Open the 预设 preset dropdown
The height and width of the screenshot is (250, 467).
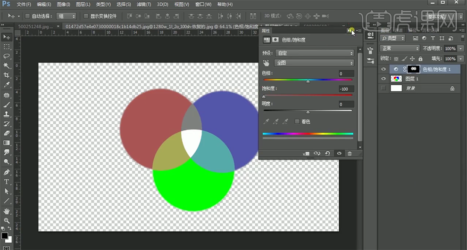pyautogui.click(x=314, y=53)
